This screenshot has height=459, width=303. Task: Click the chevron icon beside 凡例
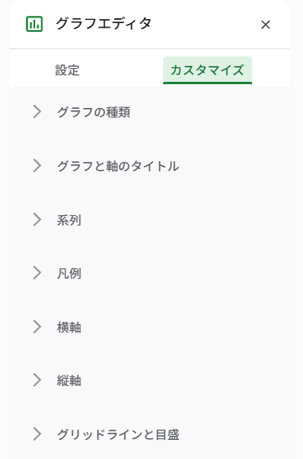[37, 273]
